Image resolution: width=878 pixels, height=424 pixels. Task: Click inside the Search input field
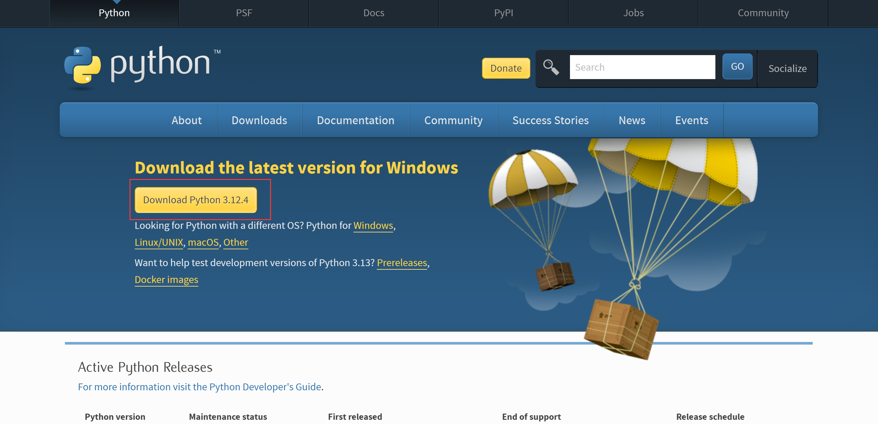(642, 67)
